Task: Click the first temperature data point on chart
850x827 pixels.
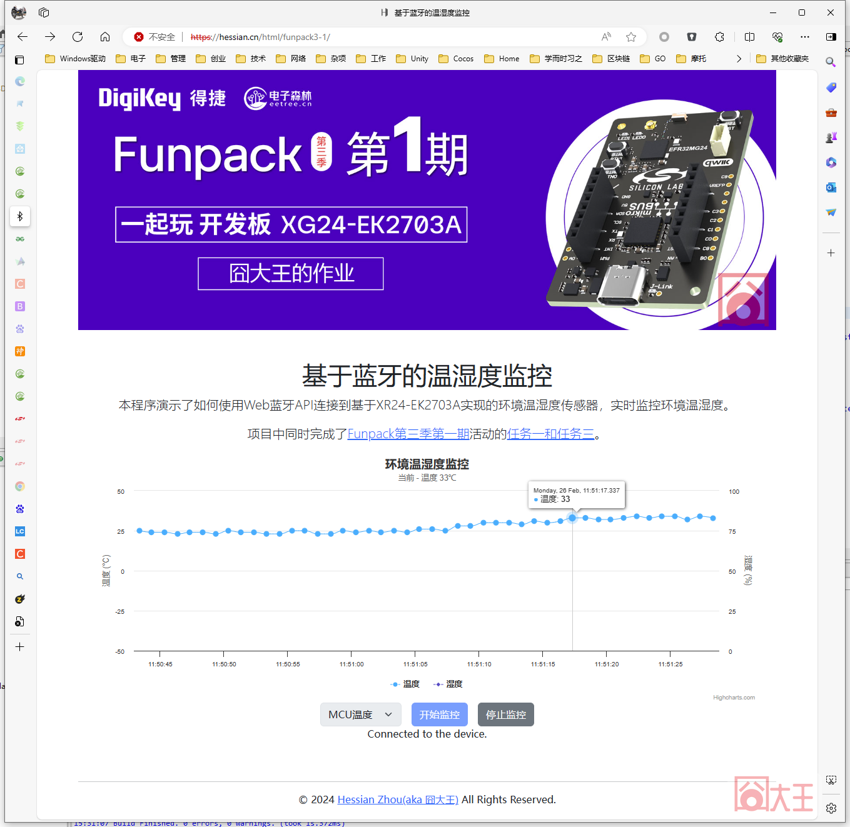Action: pyautogui.click(x=139, y=531)
